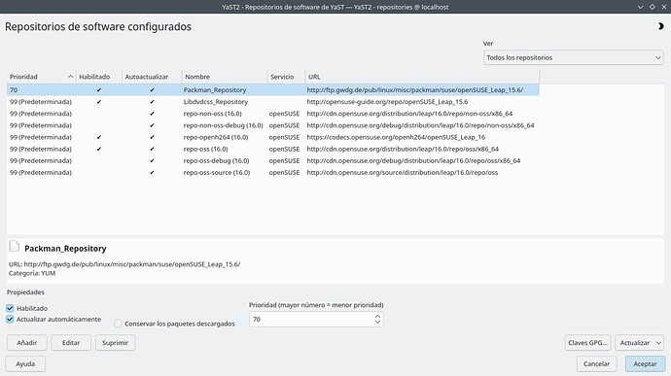Sort by the URL column header
Viewport: 671px width, 376px height.
[422, 77]
